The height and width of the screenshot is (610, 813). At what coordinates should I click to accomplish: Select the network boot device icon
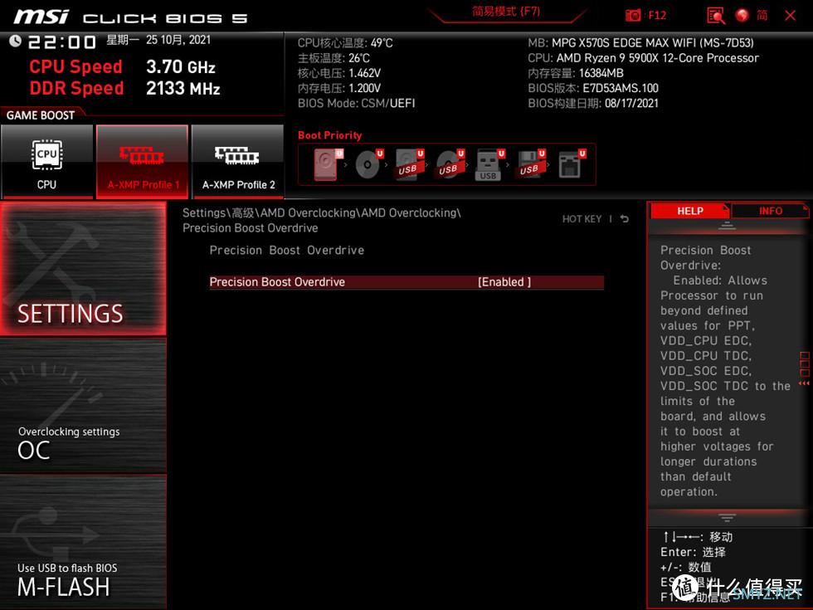572,164
